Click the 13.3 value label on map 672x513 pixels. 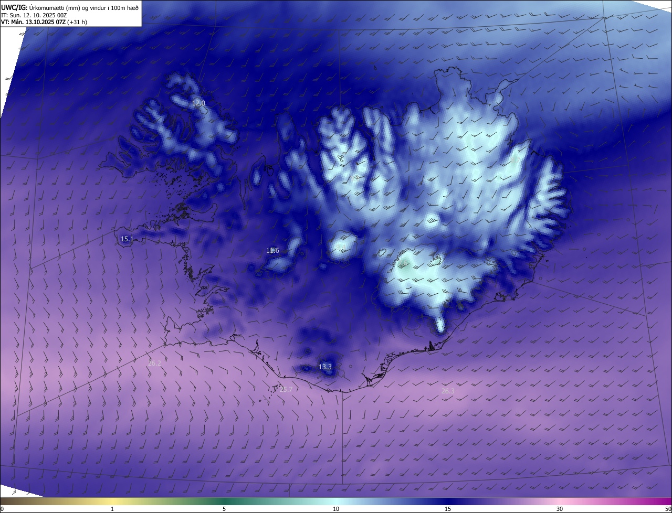click(325, 367)
